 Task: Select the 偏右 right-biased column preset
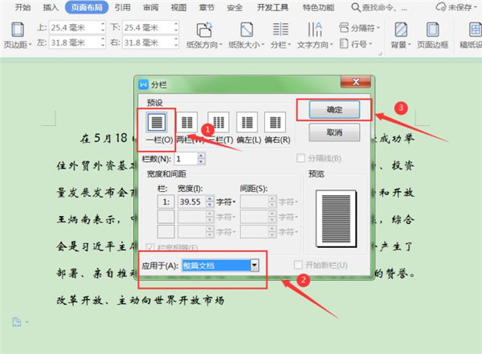coord(275,122)
